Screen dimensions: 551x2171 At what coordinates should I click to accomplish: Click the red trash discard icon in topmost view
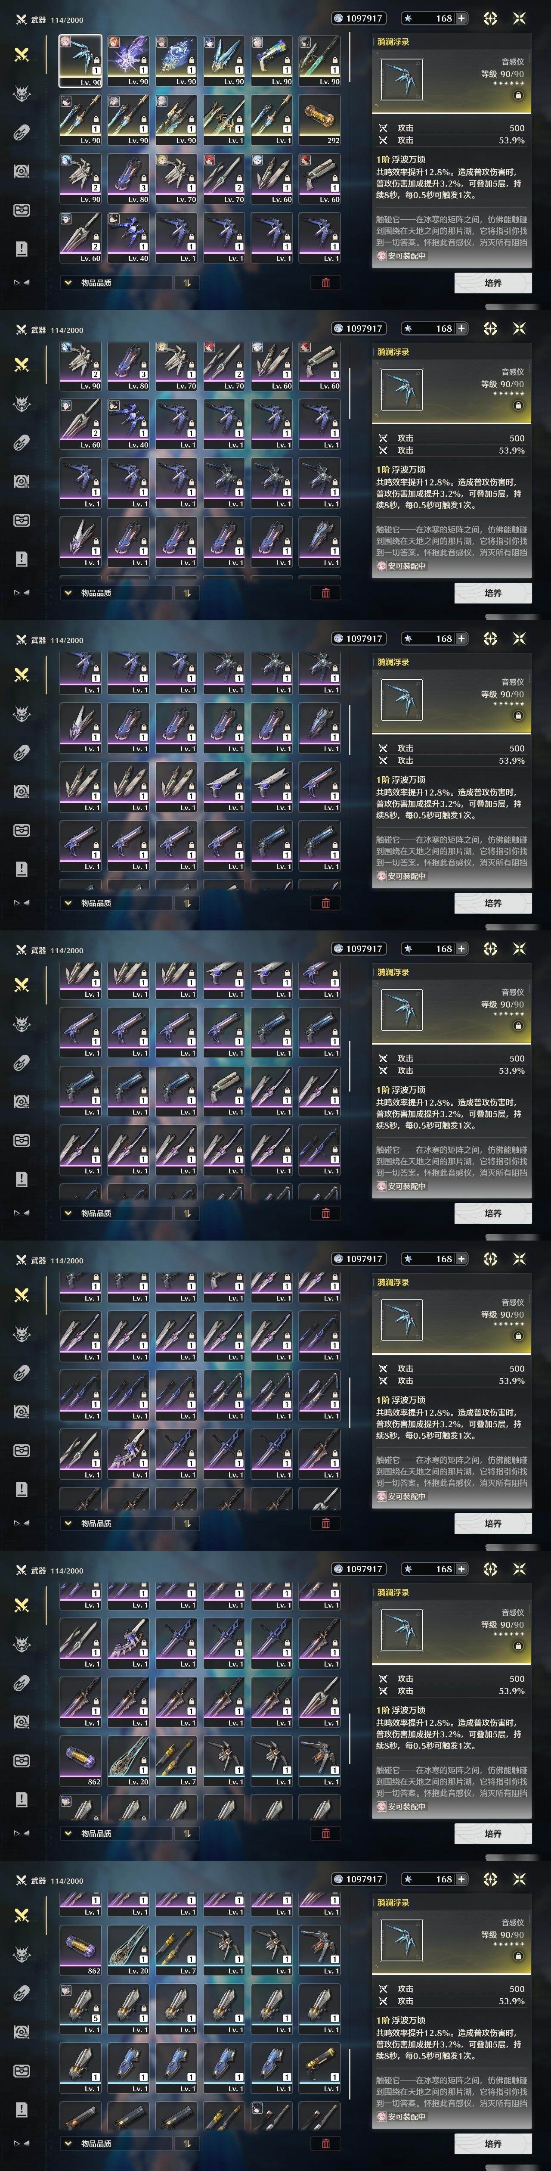(x=326, y=282)
